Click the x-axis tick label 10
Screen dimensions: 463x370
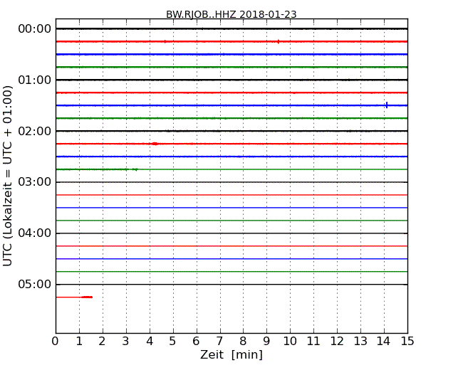click(290, 341)
